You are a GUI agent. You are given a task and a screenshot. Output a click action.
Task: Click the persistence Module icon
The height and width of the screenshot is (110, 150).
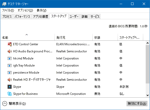10,73
